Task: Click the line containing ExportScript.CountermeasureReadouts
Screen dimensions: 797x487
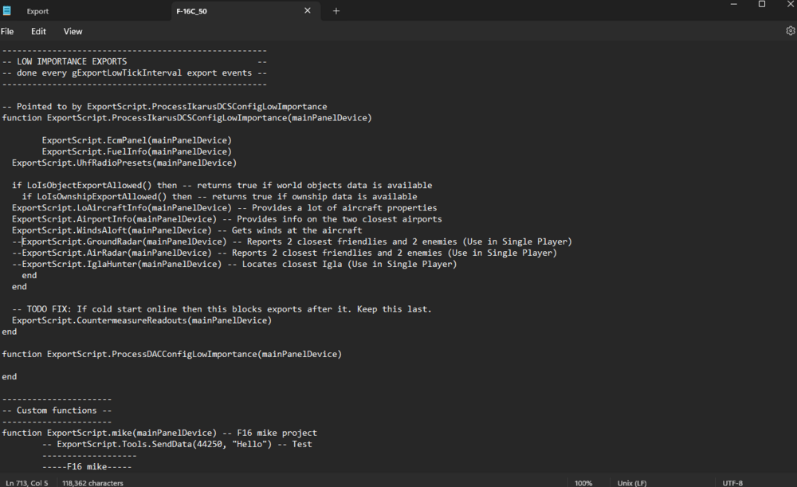Action: tap(142, 320)
